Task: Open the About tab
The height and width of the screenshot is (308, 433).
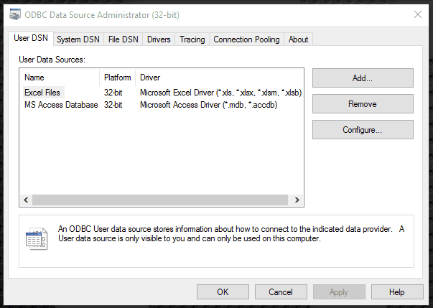Action: coord(298,39)
